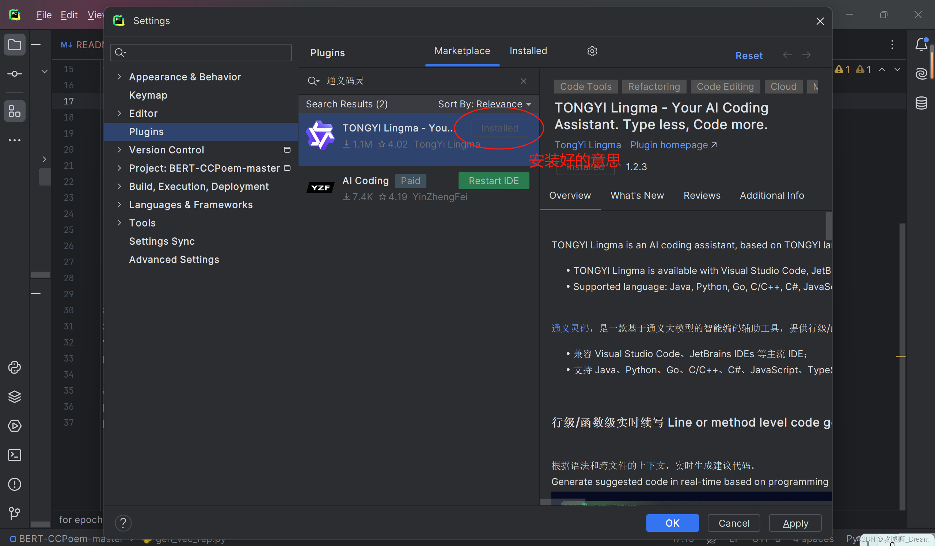Open the Database tool window icon
Image resolution: width=935 pixels, height=546 pixels.
click(921, 103)
